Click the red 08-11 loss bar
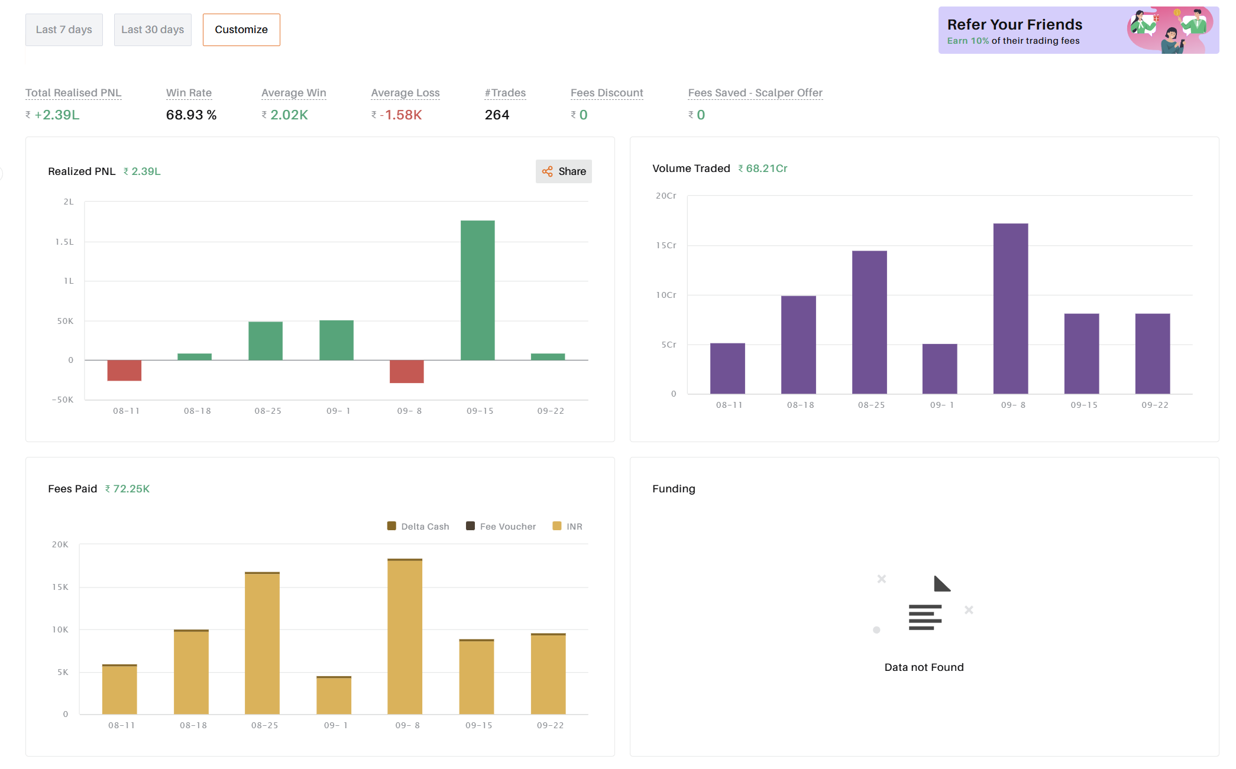 click(x=124, y=371)
